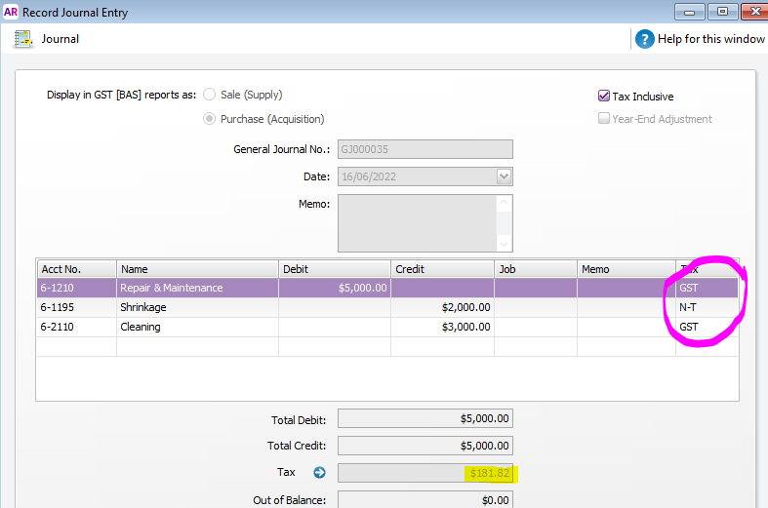This screenshot has height=508, width=768.
Task: Click the Debit column header
Action: pyautogui.click(x=335, y=268)
